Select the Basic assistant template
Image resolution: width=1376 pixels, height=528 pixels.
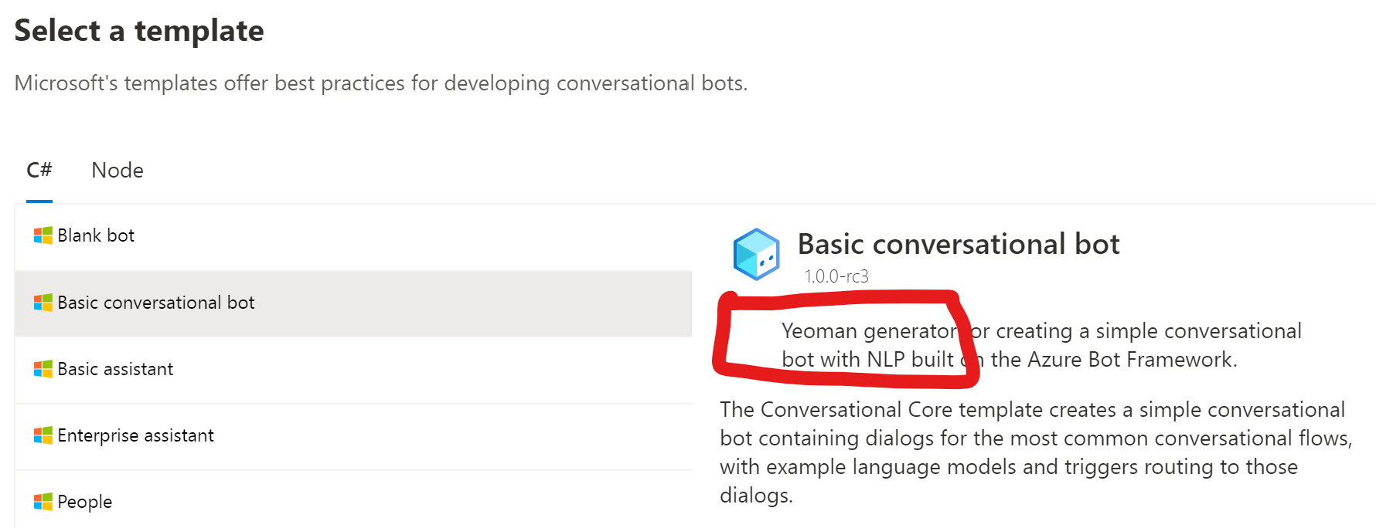coord(114,369)
